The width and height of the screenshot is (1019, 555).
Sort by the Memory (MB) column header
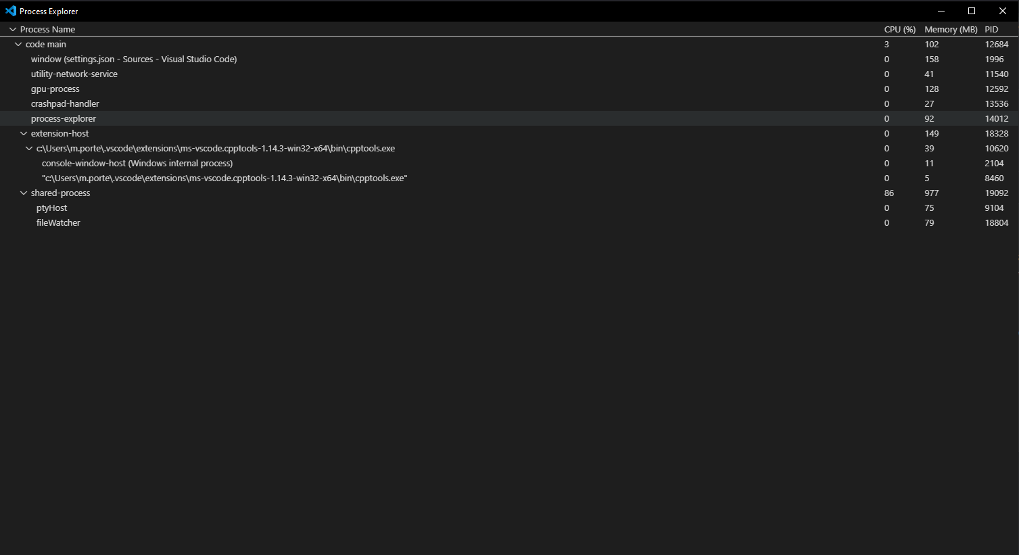(950, 29)
